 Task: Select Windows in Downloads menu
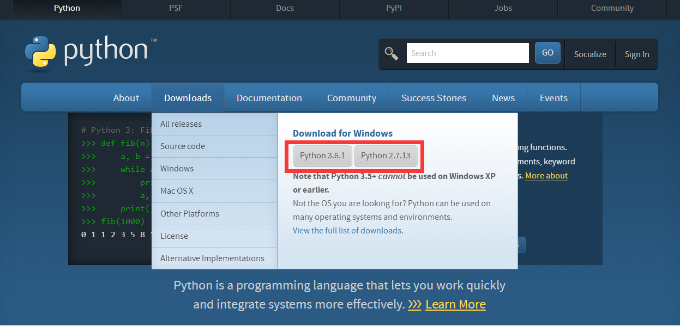point(214,169)
